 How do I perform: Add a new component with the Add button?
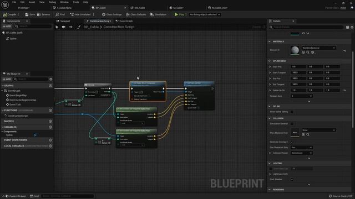[7, 27]
